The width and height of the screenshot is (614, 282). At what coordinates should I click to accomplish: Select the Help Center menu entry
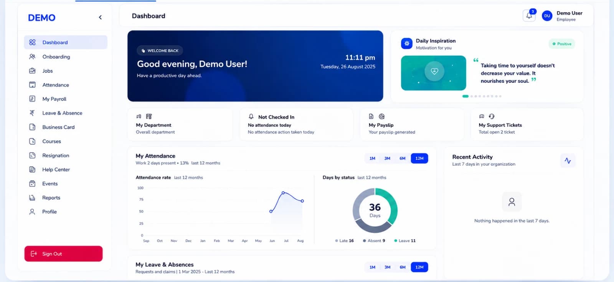pos(66,169)
